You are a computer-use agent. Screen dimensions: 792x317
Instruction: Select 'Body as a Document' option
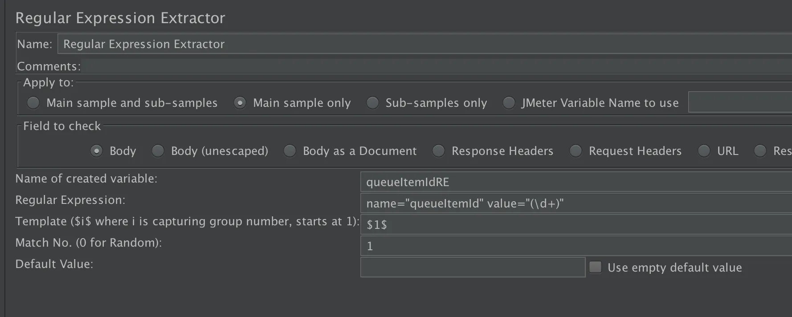click(x=290, y=151)
